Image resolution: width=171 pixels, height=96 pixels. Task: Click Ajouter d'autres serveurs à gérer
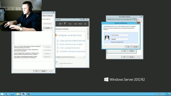[71, 44]
